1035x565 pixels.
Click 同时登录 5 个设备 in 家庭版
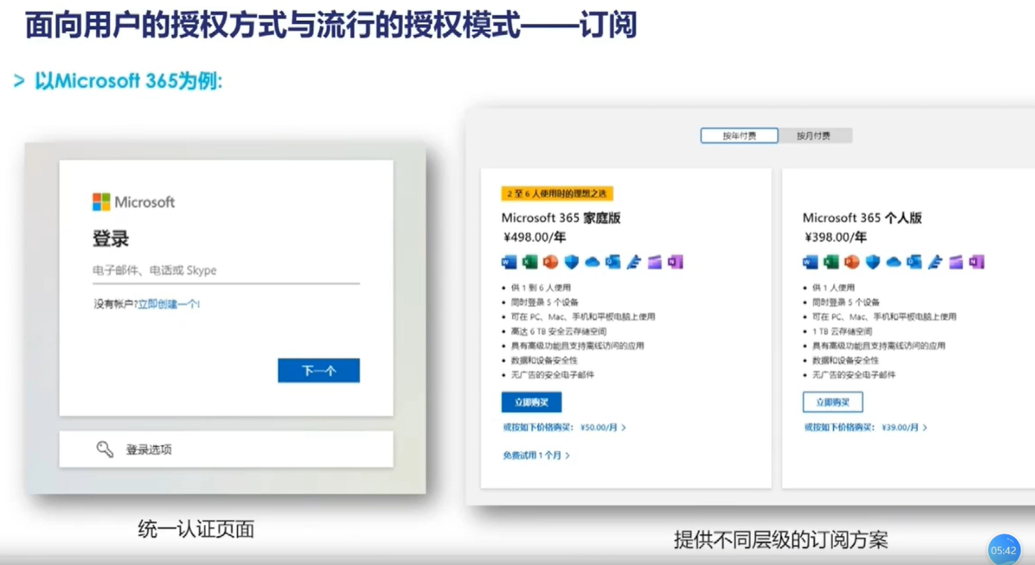545,302
